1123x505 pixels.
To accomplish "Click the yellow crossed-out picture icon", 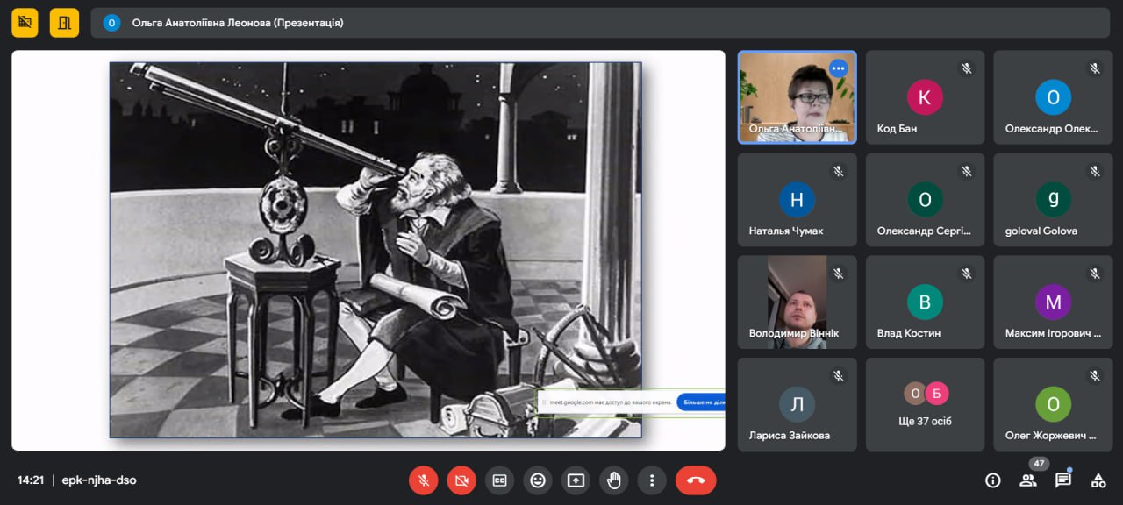I will (x=25, y=23).
